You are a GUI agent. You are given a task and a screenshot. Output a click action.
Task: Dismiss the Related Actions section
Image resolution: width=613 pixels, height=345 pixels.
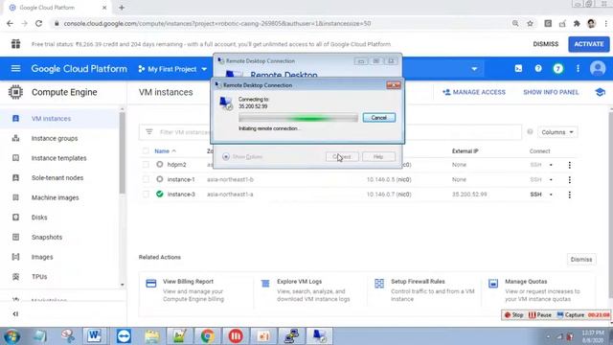[581, 260]
